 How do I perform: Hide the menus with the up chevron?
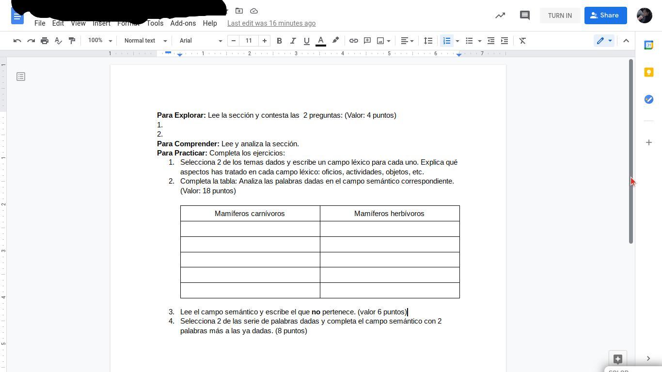click(x=626, y=41)
